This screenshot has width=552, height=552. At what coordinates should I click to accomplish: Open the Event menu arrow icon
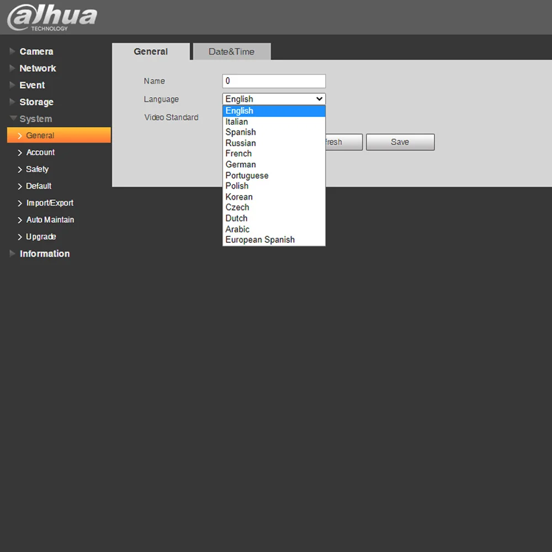pyautogui.click(x=12, y=85)
